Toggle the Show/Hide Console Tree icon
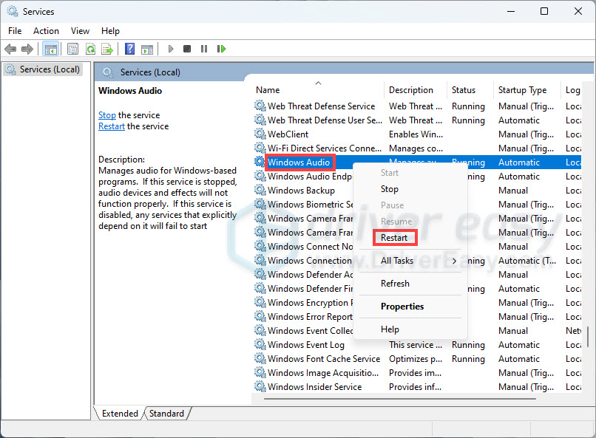596x438 pixels. (x=50, y=49)
